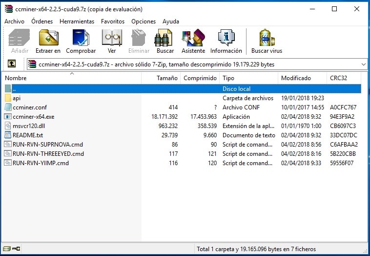Click the Añadir toolbar icon
370x256 pixels.
[x=19, y=38]
